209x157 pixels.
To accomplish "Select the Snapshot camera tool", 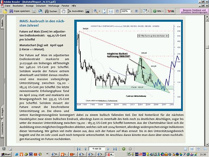I will coord(87,11).
